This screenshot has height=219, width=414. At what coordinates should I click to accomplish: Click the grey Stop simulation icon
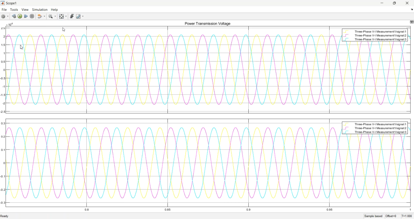pyautogui.click(x=32, y=16)
